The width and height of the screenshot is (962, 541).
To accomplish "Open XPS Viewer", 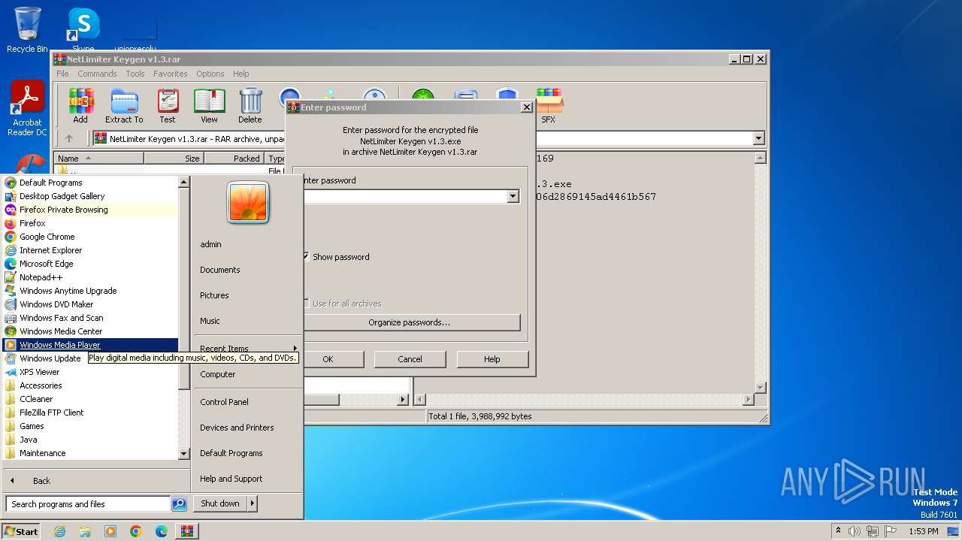I will 90,372.
